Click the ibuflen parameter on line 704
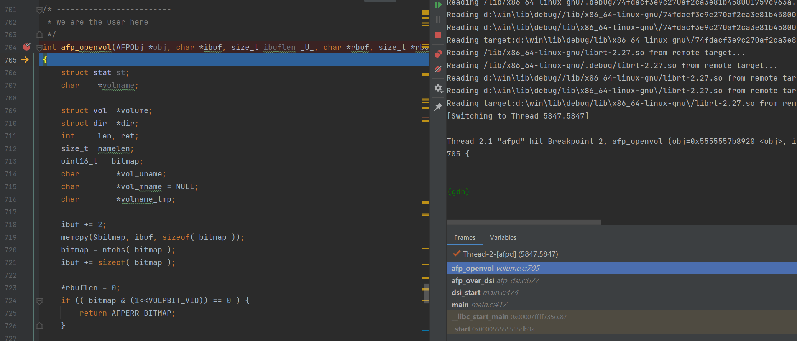797x341 pixels. [279, 47]
